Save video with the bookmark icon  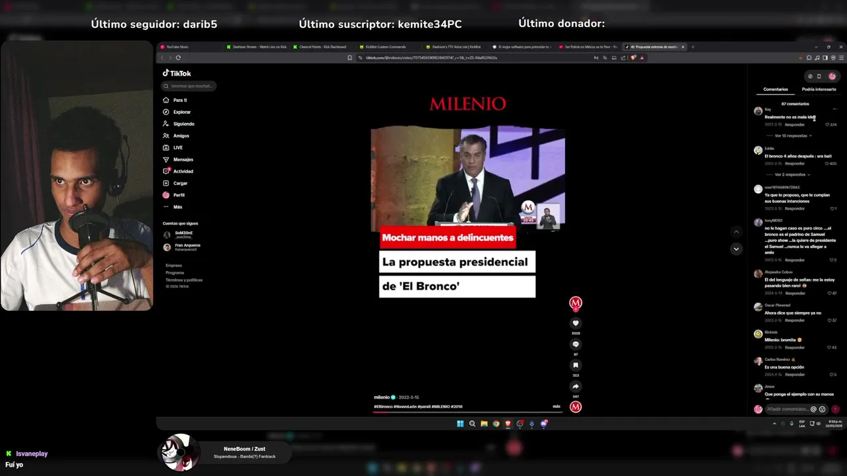(x=576, y=365)
